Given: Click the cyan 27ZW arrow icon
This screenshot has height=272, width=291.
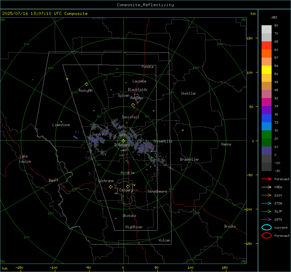Looking at the screenshot, I should [x=266, y=203].
